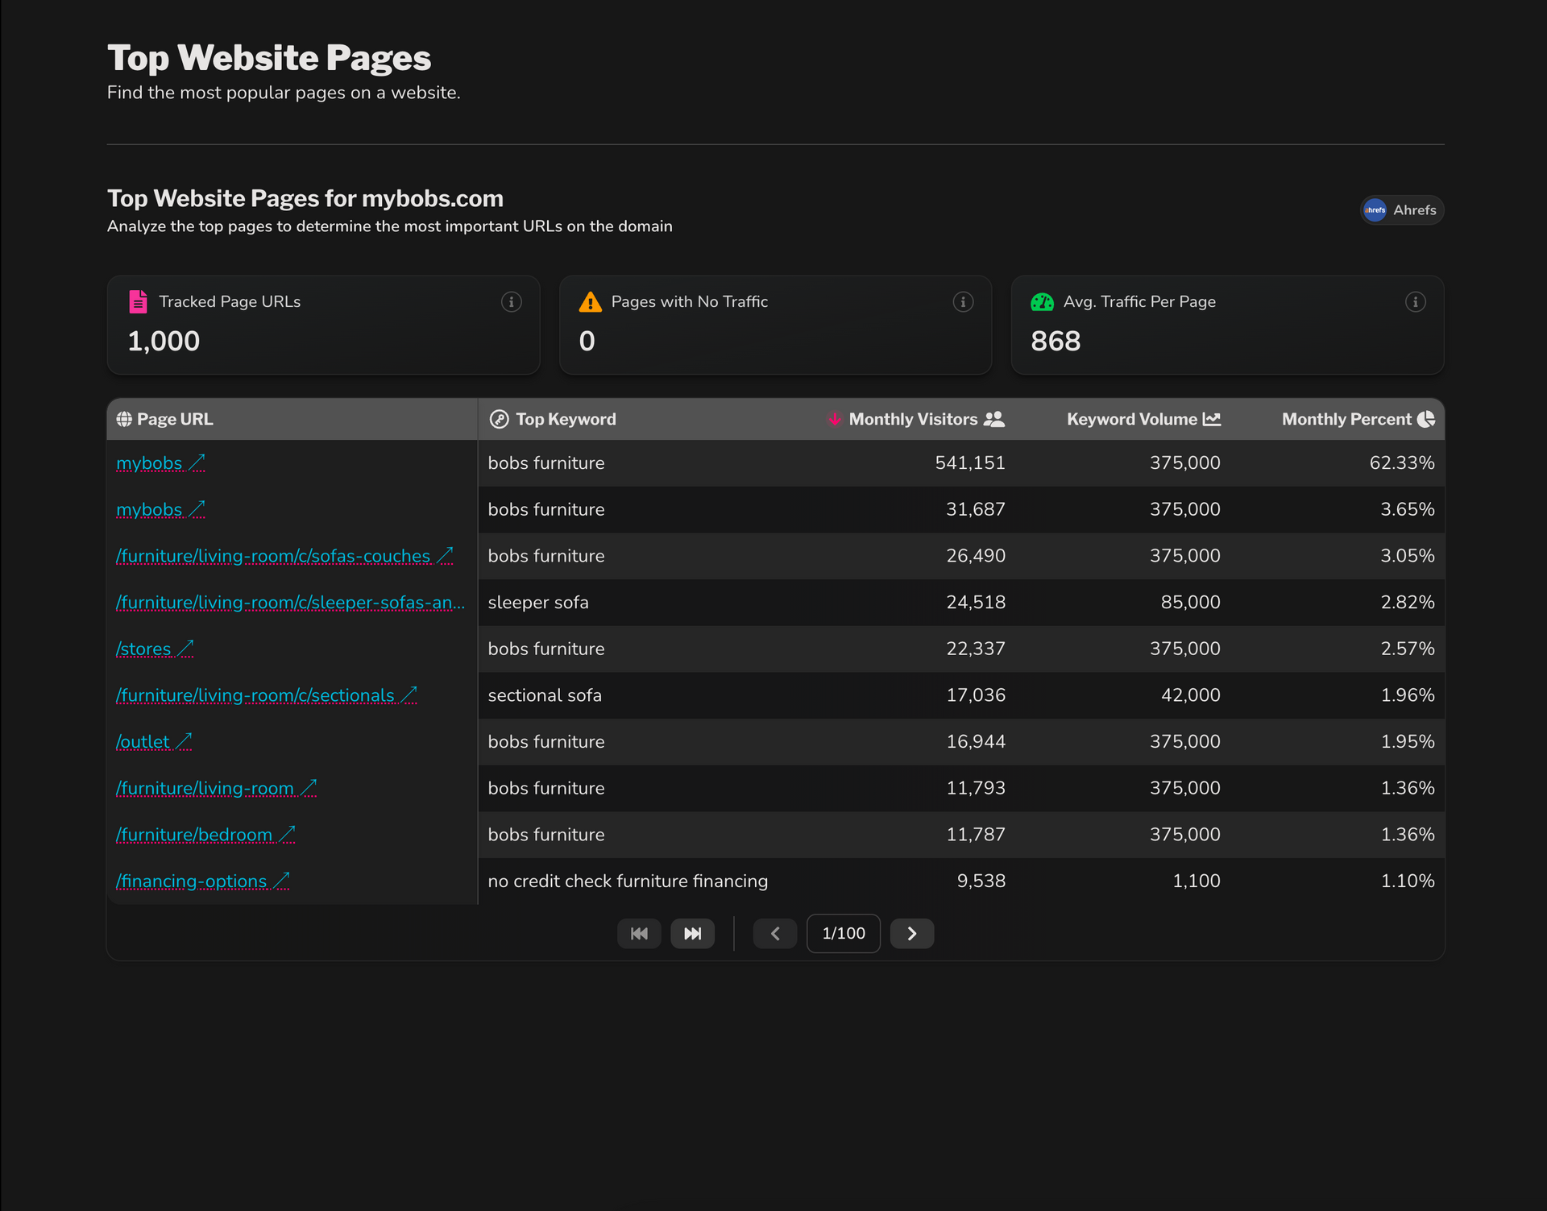This screenshot has height=1211, width=1547.
Task: Click the Top Website Pages heading
Action: (x=269, y=58)
